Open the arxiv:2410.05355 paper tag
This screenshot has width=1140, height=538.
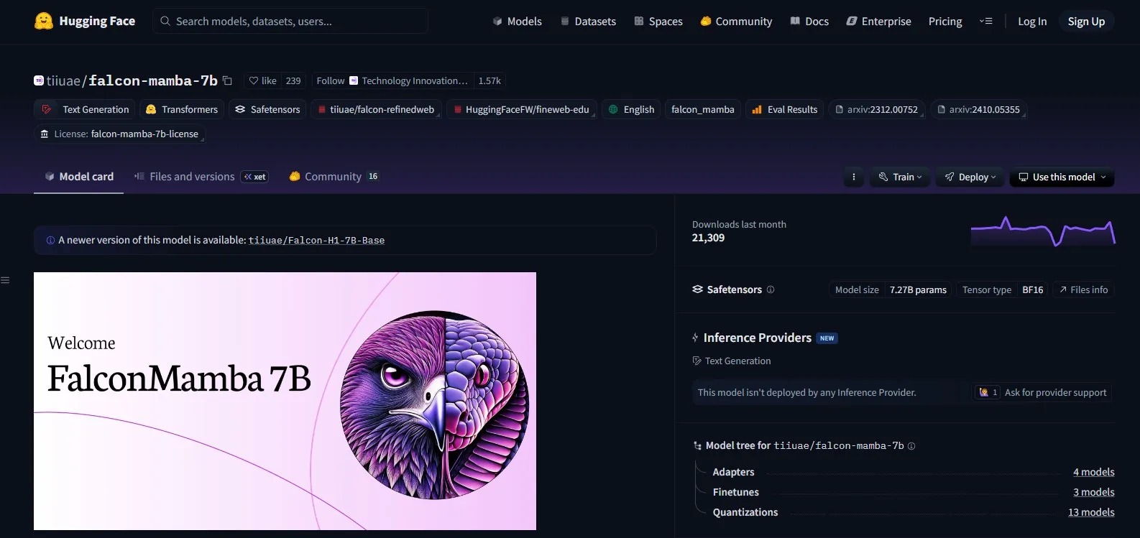coord(978,109)
